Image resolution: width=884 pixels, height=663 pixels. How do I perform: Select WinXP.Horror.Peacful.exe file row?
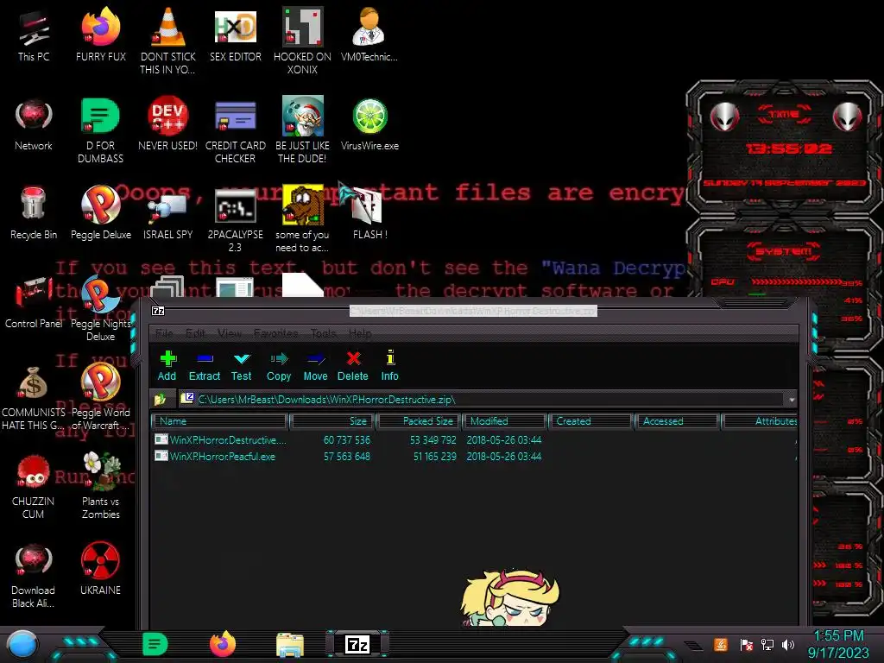pyautogui.click(x=475, y=456)
